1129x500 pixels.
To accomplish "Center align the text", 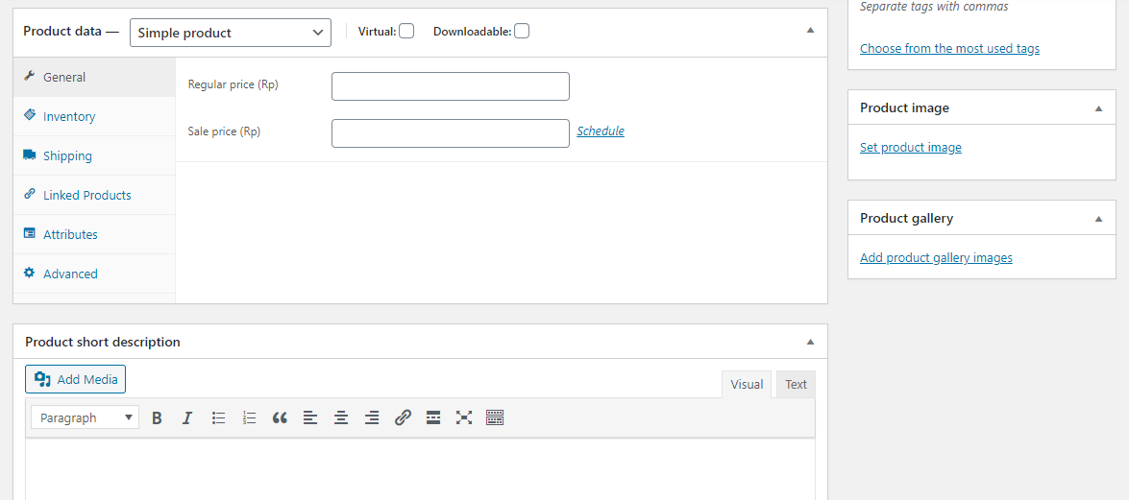I will tap(341, 417).
